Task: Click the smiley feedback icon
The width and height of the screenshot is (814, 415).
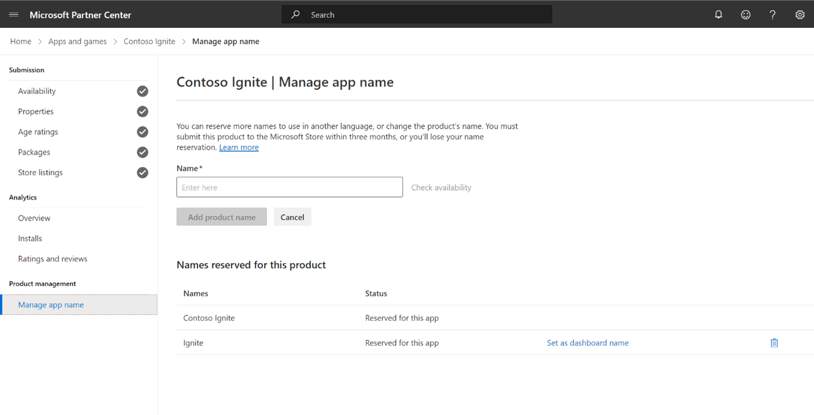Action: (x=745, y=15)
